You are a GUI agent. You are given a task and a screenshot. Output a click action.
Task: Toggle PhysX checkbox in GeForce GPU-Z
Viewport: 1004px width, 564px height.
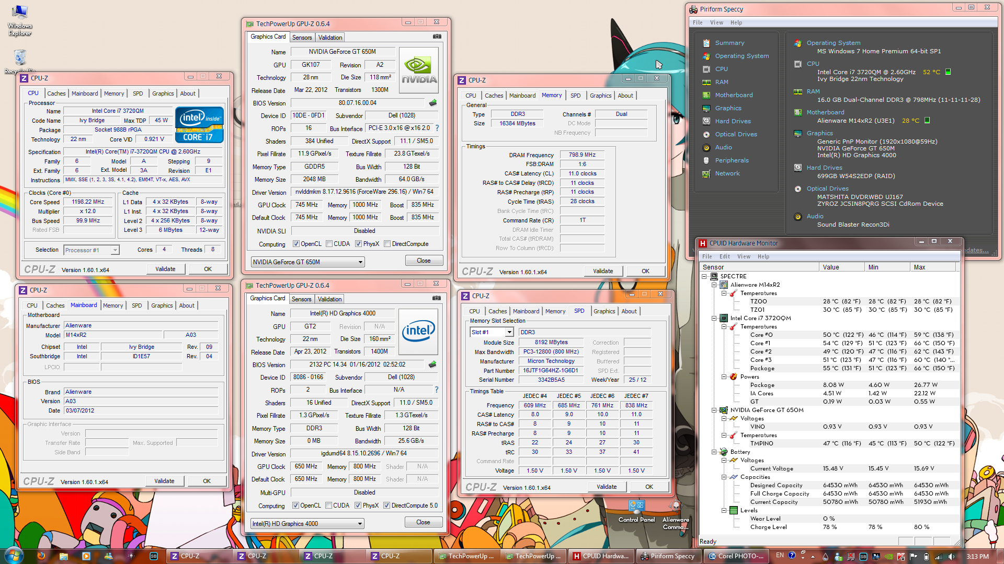[358, 244]
